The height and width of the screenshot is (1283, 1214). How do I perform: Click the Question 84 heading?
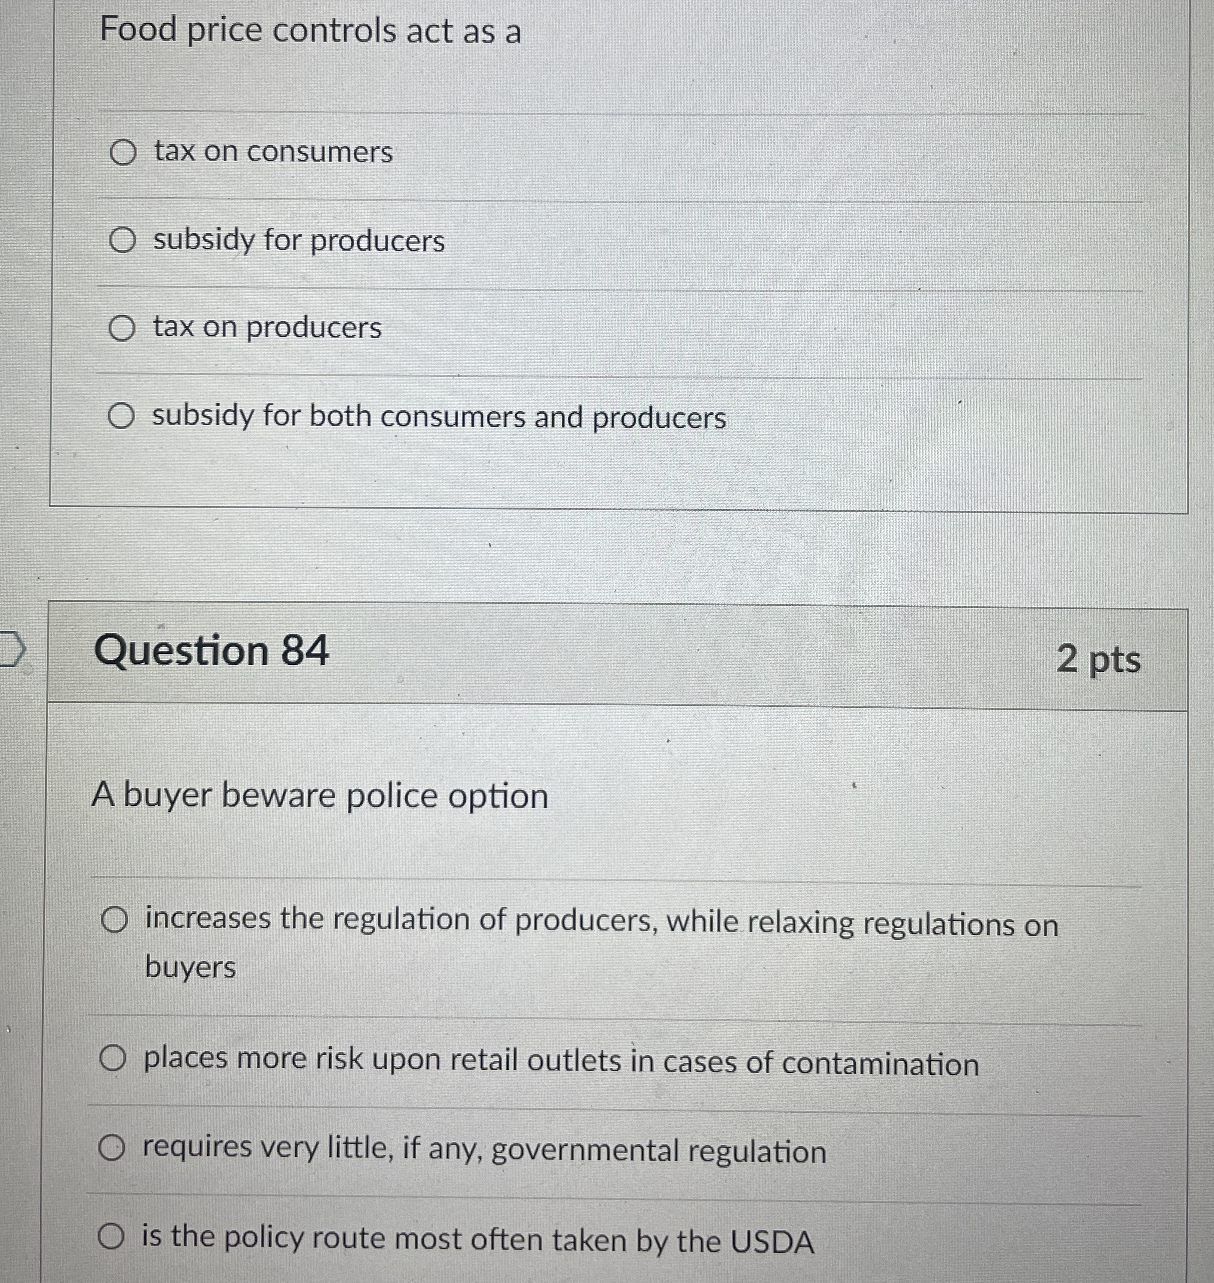coord(212,651)
